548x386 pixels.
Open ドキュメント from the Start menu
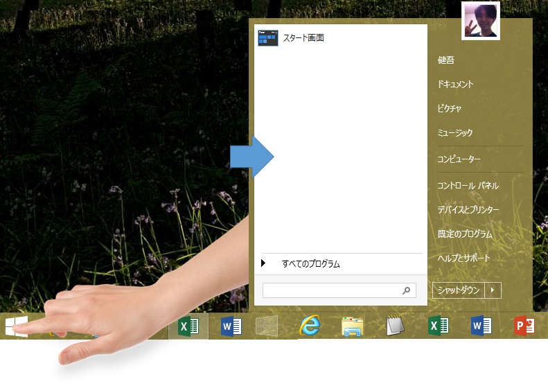tap(455, 85)
